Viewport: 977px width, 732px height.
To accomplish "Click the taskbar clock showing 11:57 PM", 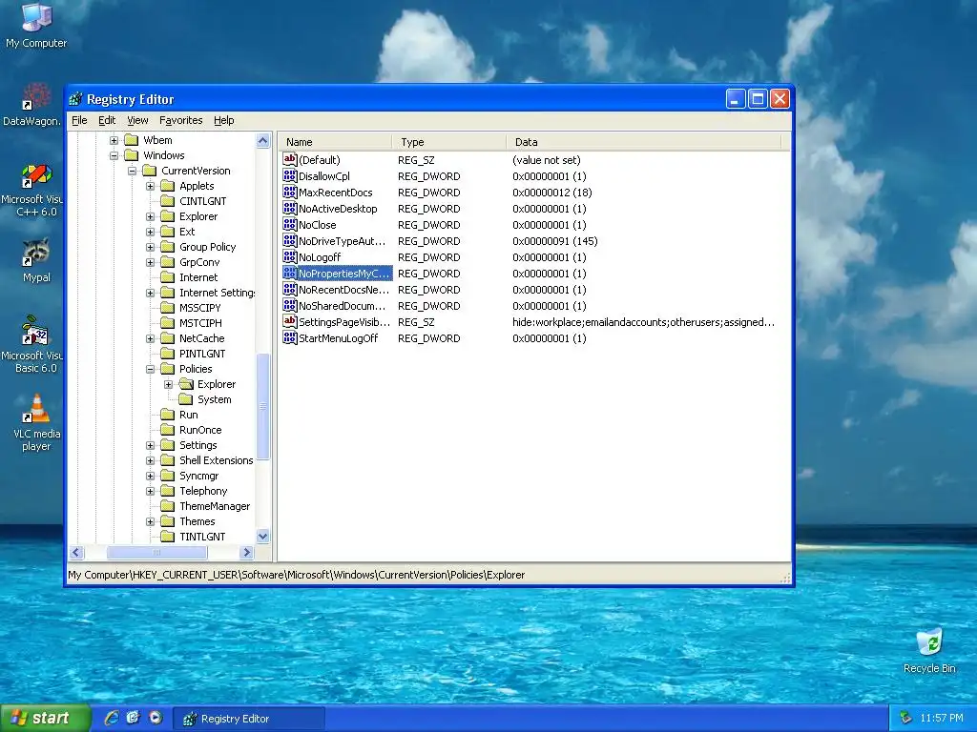I will 941,719.
